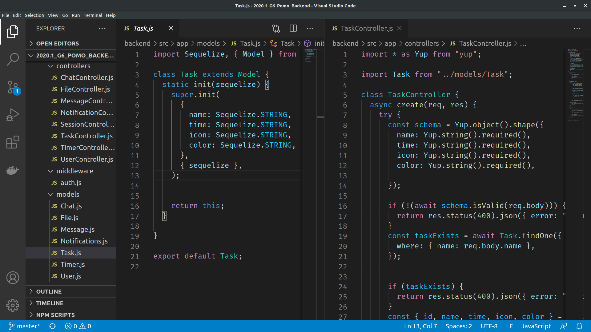The width and height of the screenshot is (591, 332).
Task: Collapse the controllers folder
Action: click(x=71, y=66)
